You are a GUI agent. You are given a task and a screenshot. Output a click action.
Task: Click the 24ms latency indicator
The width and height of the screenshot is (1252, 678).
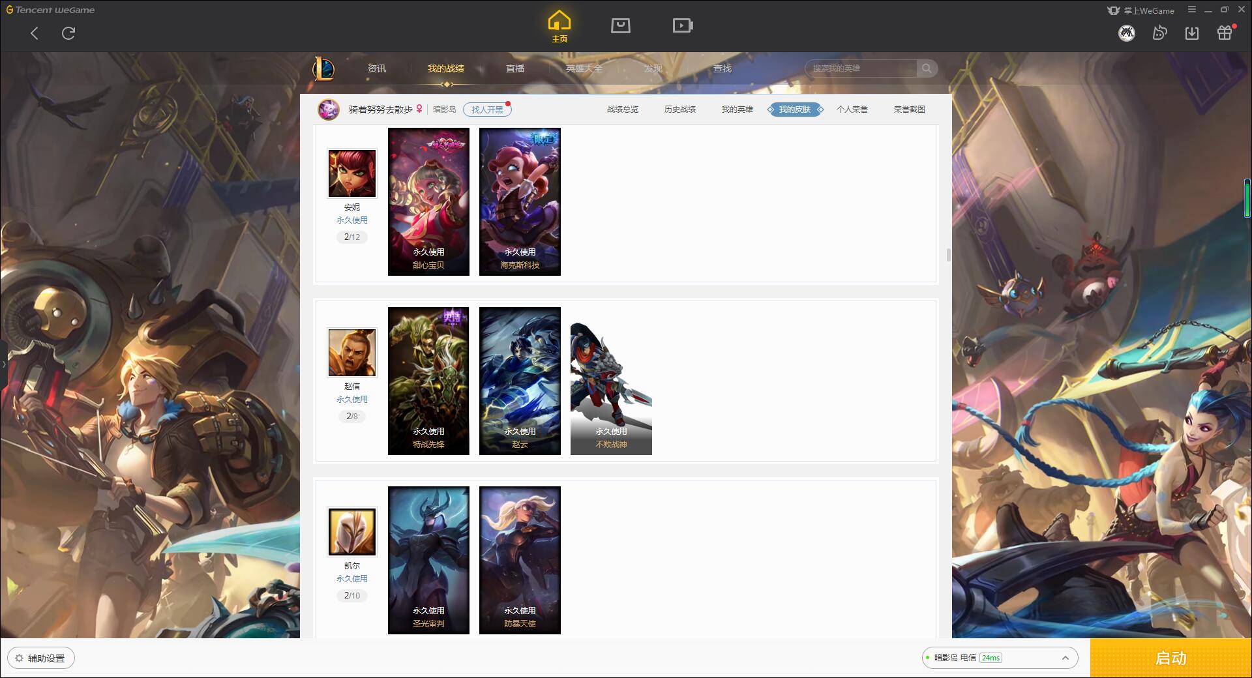click(991, 658)
